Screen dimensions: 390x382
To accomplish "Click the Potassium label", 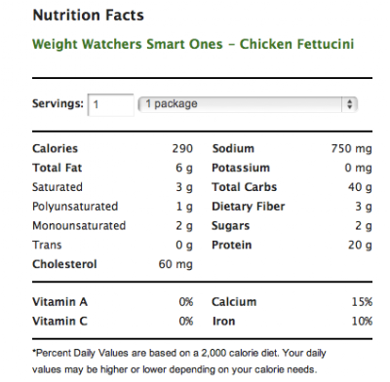I will [x=241, y=168].
